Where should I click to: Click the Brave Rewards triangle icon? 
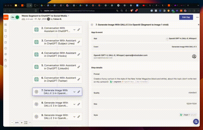click(136, 11)
